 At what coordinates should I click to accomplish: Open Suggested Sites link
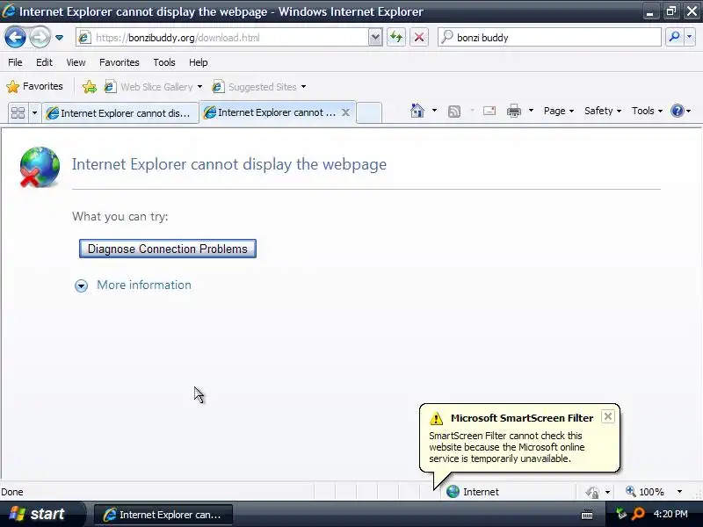point(254,86)
